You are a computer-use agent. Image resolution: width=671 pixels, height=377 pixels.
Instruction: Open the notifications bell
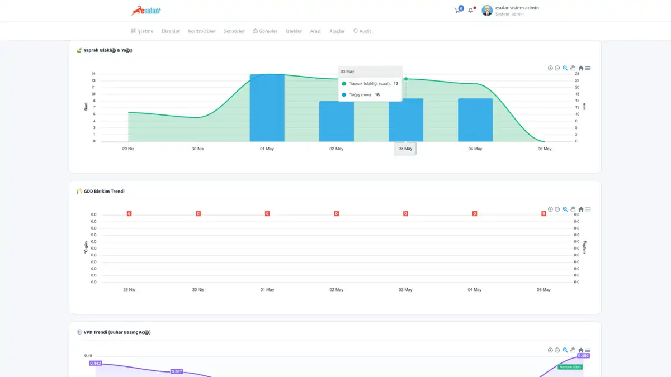click(470, 10)
